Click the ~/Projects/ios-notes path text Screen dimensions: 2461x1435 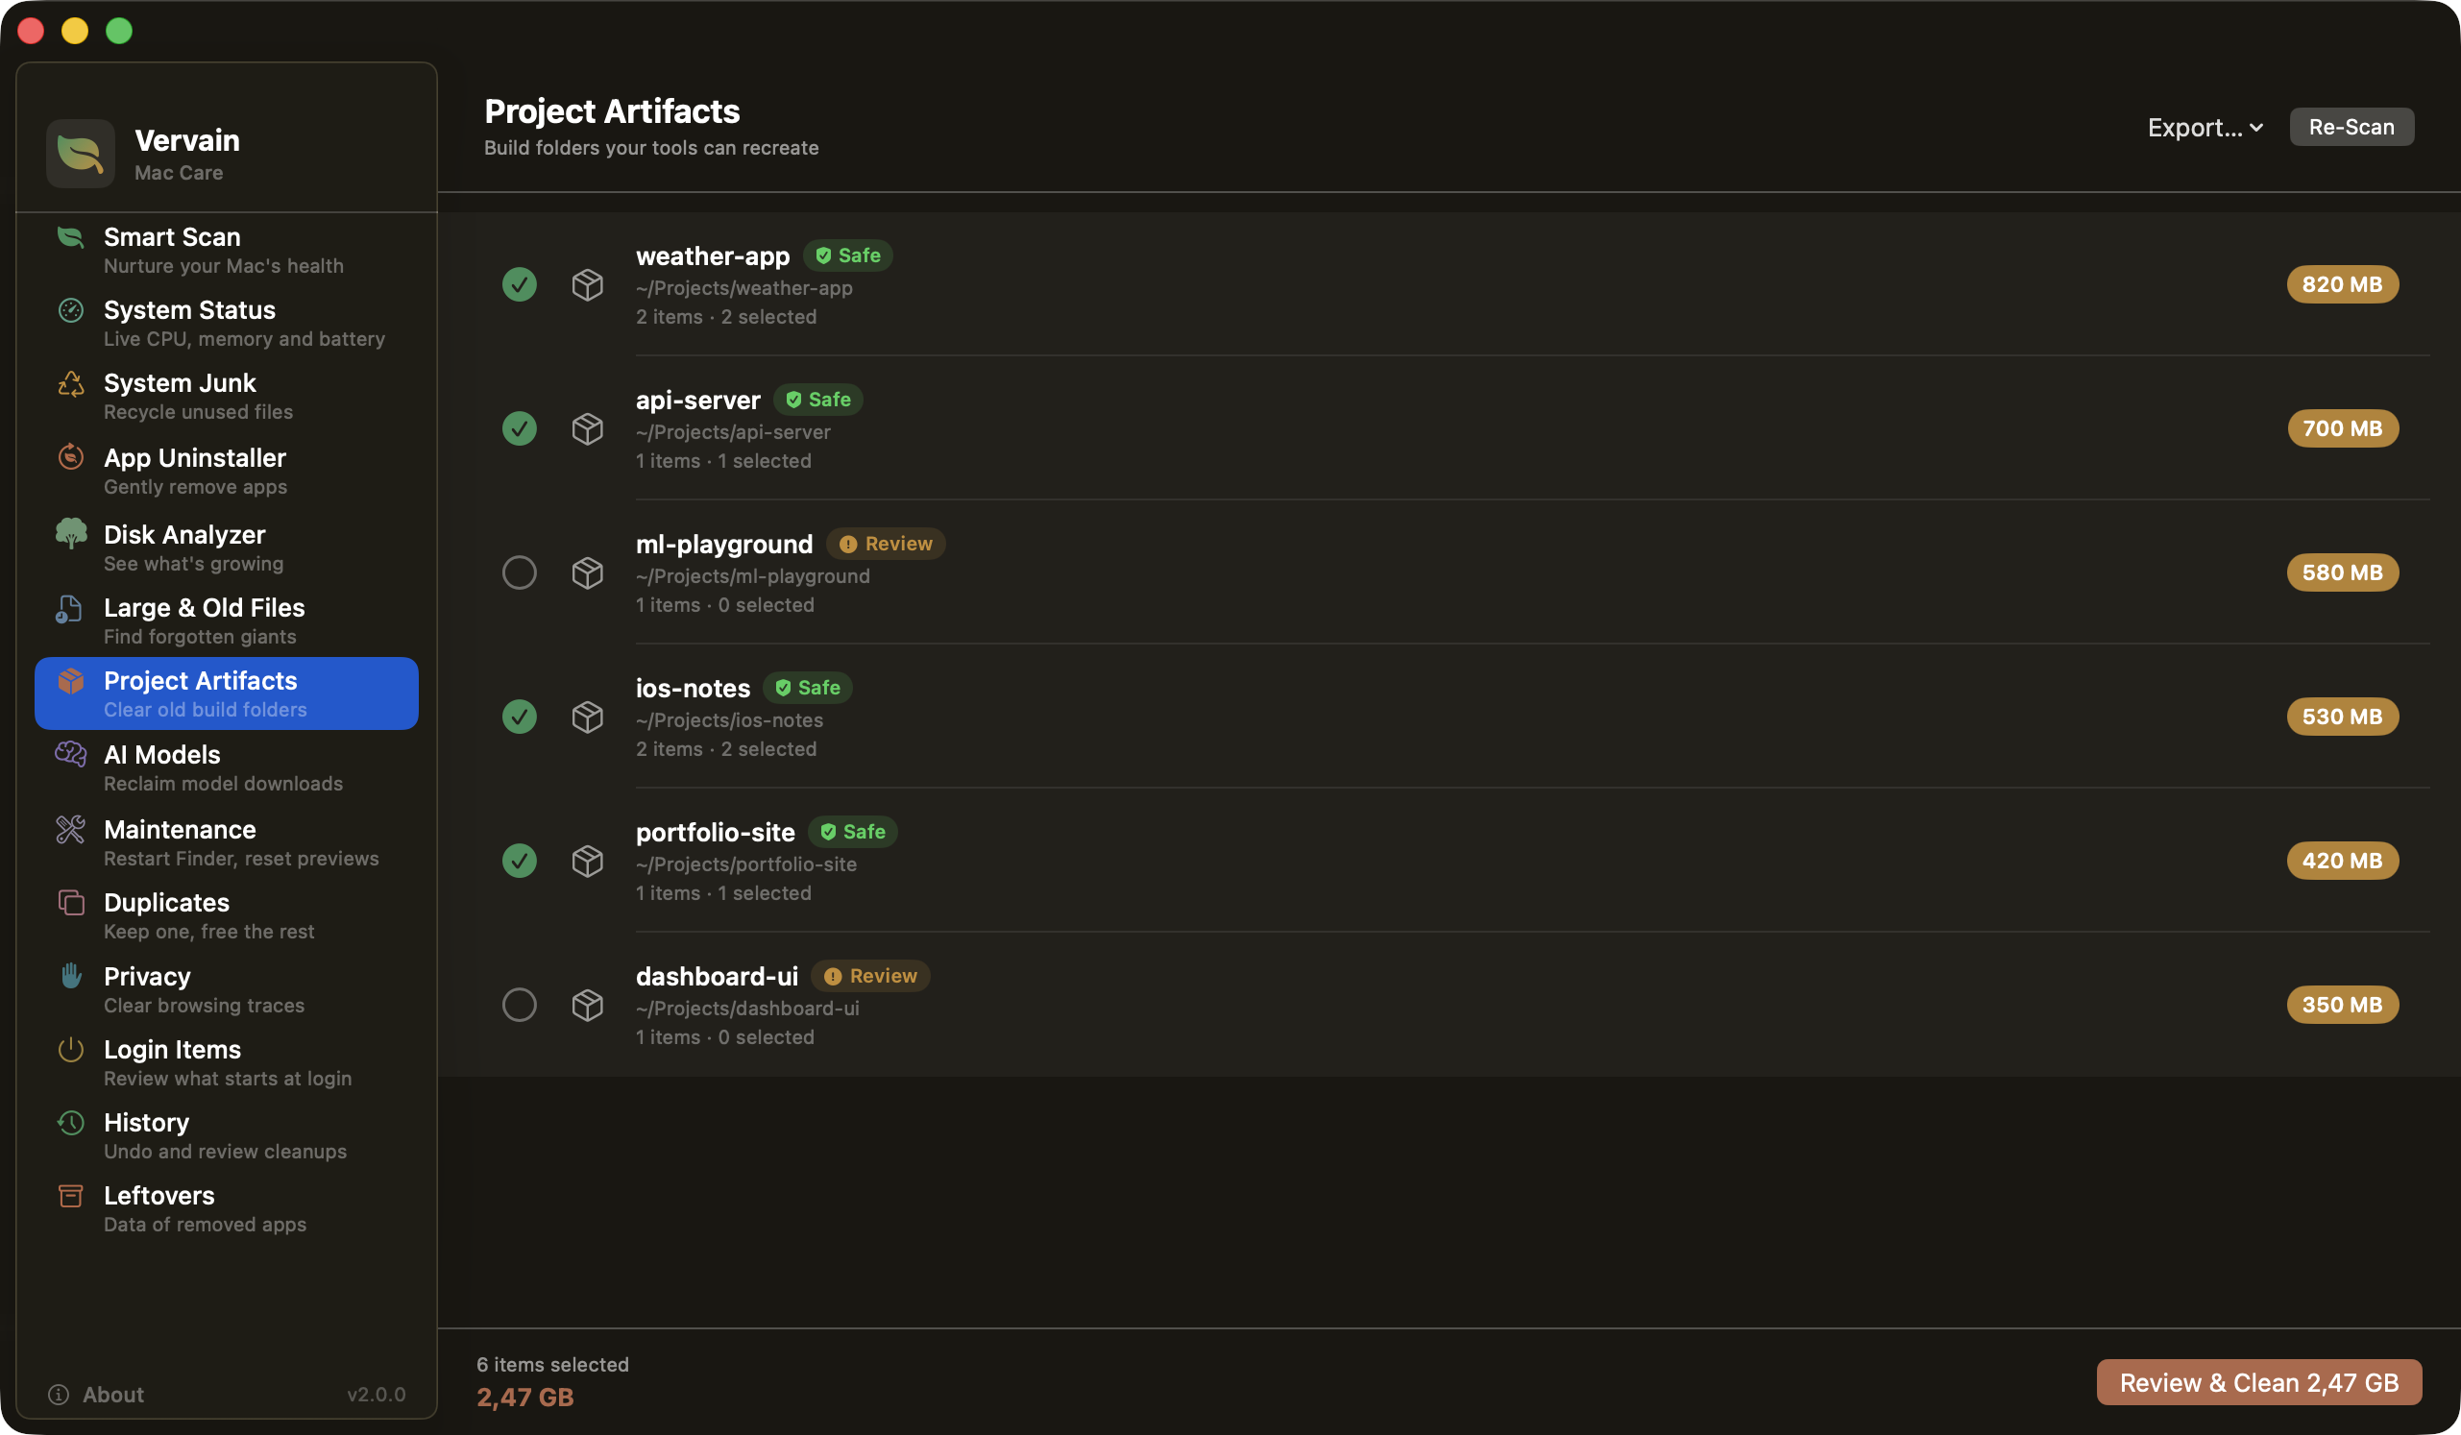729,720
